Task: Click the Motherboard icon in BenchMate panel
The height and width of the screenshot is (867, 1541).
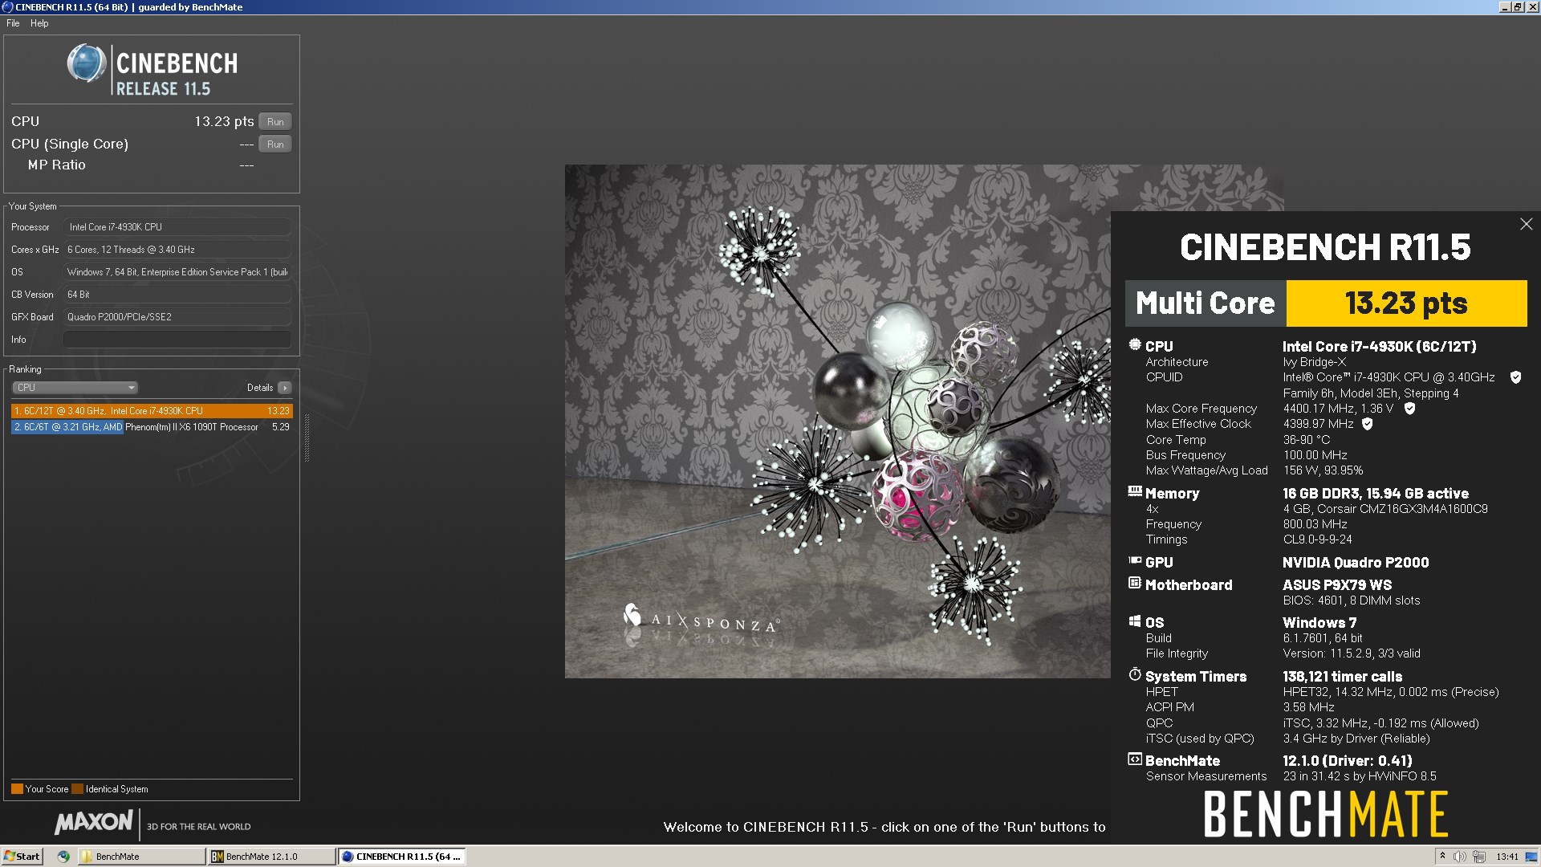Action: (x=1134, y=583)
